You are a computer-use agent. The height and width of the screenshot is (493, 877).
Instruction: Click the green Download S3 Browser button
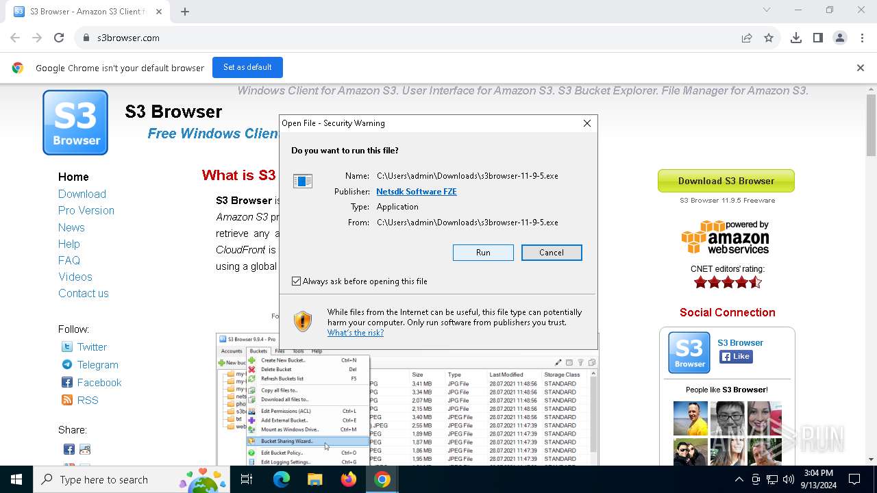point(726,181)
